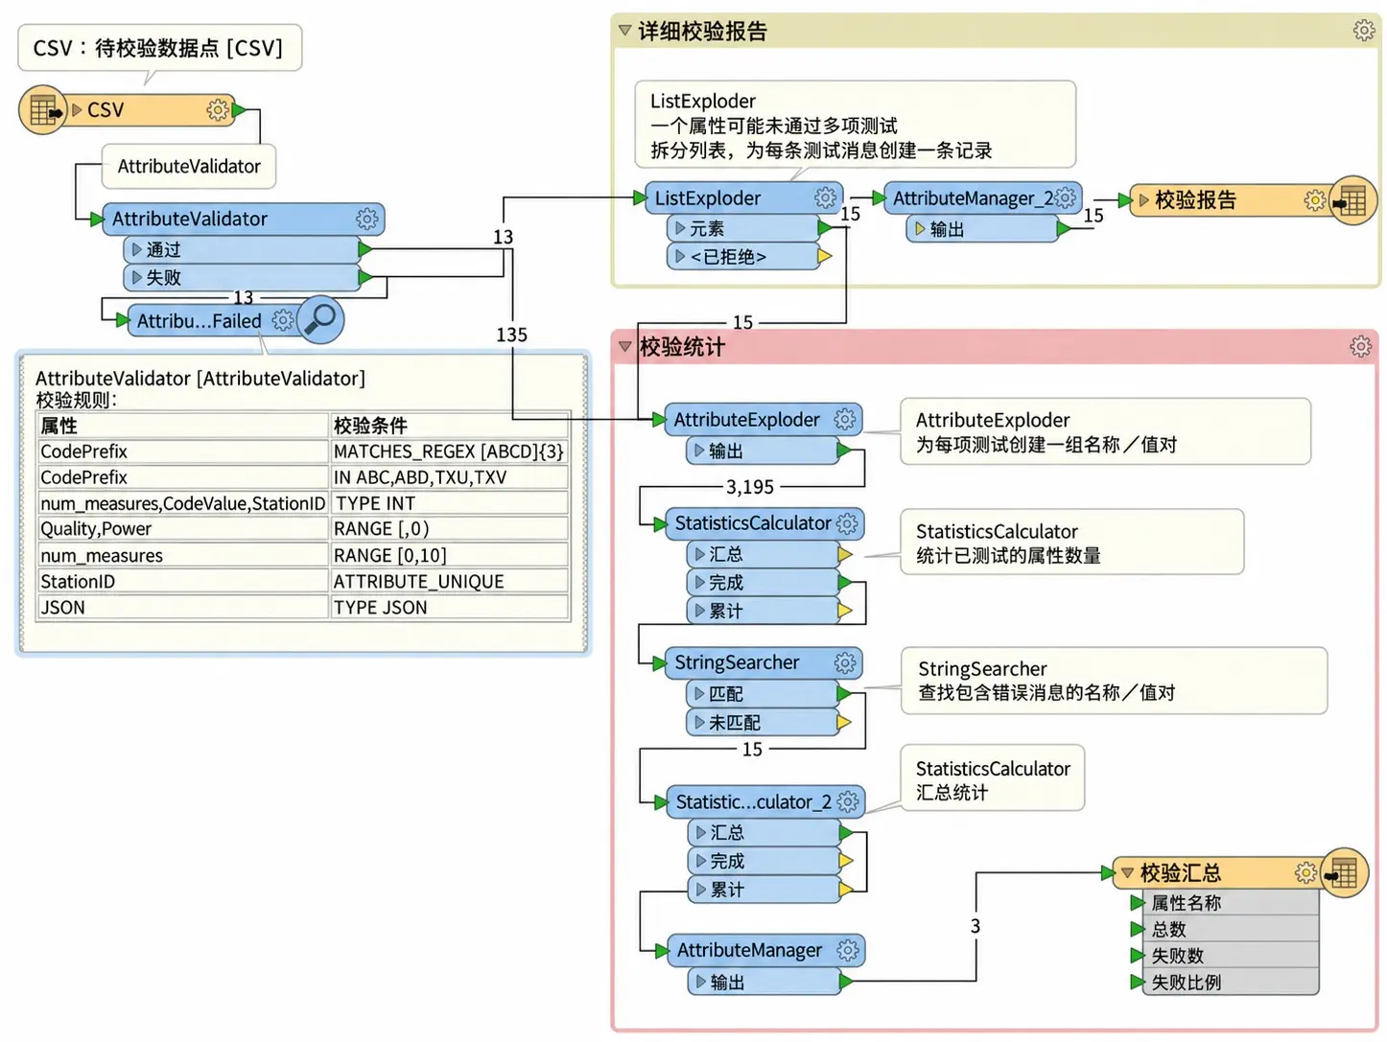Screen dimensions: 1387x1042
Task: Collapse the 校验汇总 writer attributes
Action: (1127, 872)
